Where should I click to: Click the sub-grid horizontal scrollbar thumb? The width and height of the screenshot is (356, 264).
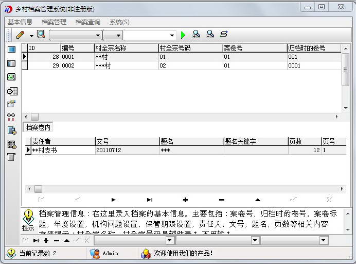pyautogui.click(x=38, y=189)
